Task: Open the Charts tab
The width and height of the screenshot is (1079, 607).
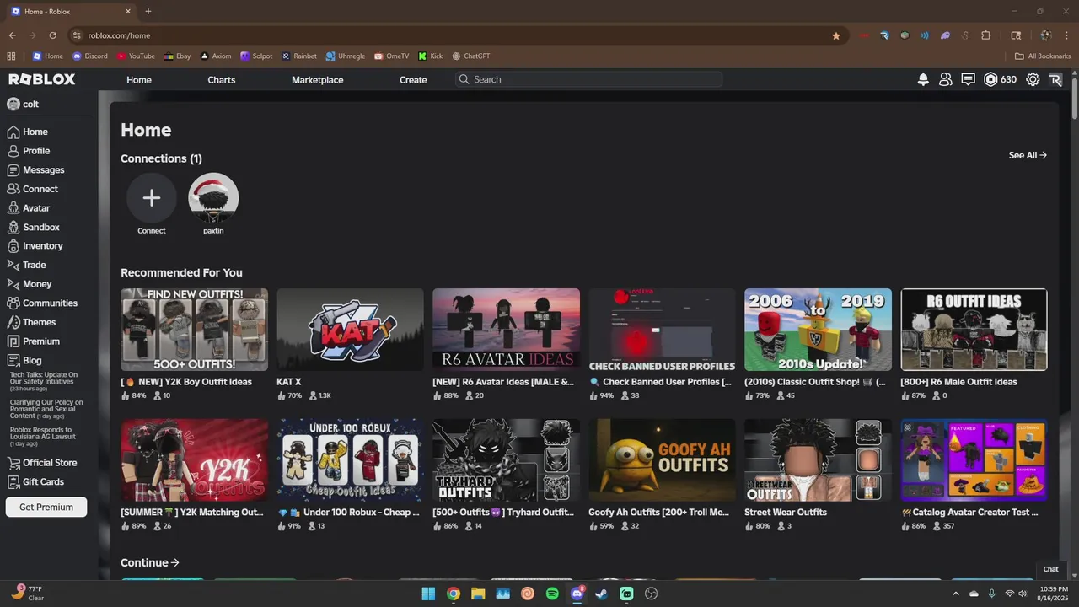Action: 222,80
